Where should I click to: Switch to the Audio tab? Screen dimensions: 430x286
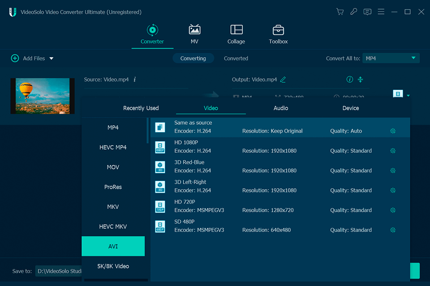[281, 108]
